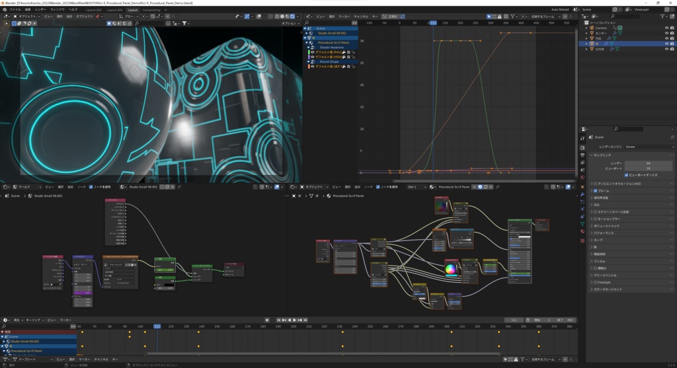The height and width of the screenshot is (368, 677).
Task: Collapse the サンプリング panel
Action: 603,155
